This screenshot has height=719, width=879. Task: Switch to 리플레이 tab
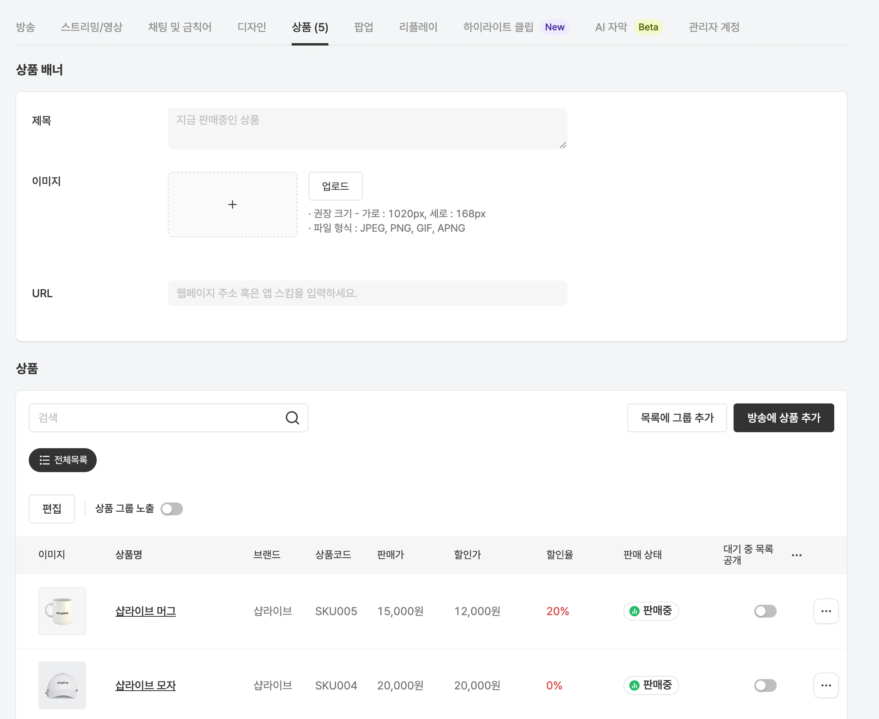(418, 27)
